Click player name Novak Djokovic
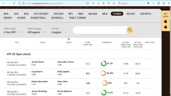Viewport: 171px width, 96px height. pos(65,91)
